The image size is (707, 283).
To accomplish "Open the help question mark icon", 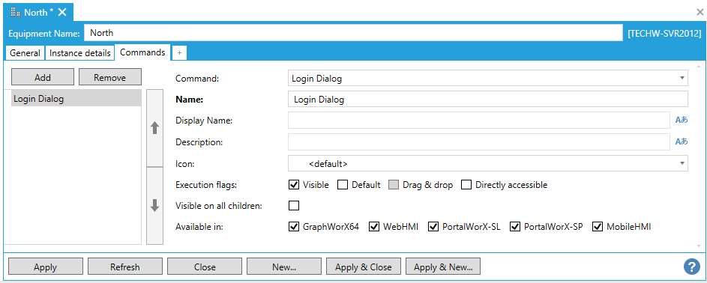I will pyautogui.click(x=692, y=267).
